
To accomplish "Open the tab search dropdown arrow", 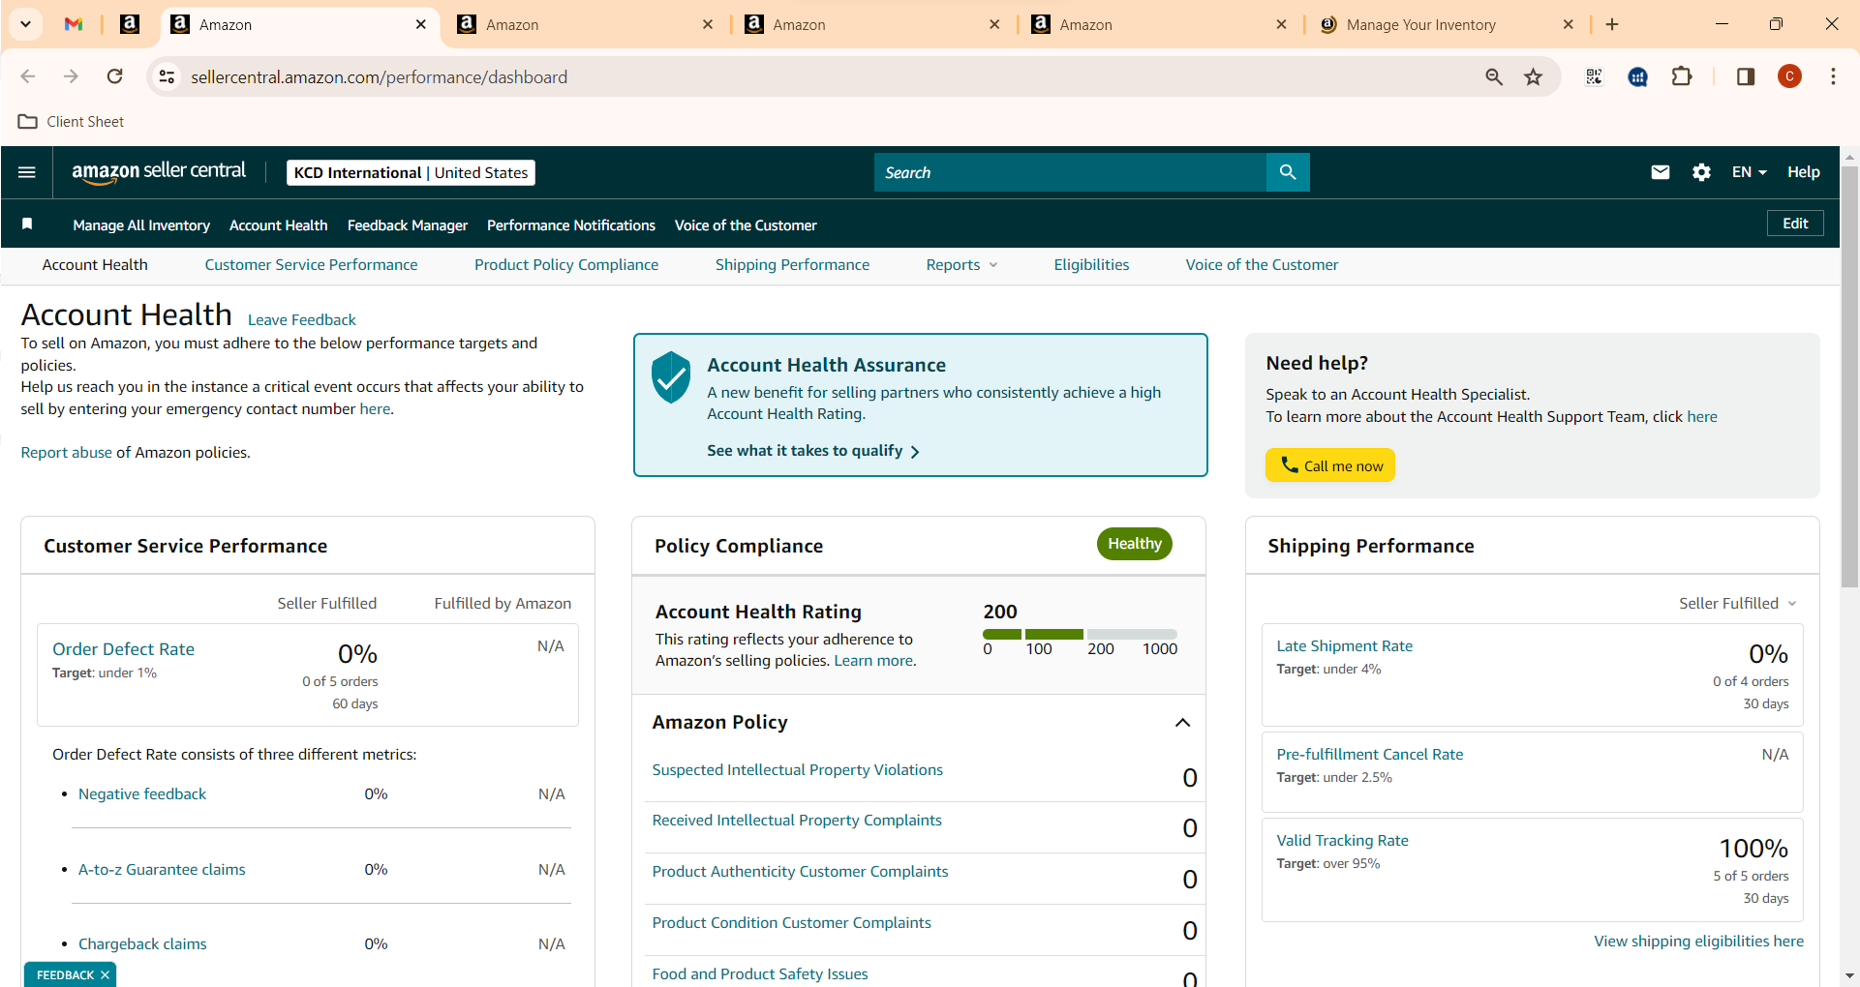I will pyautogui.click(x=25, y=24).
